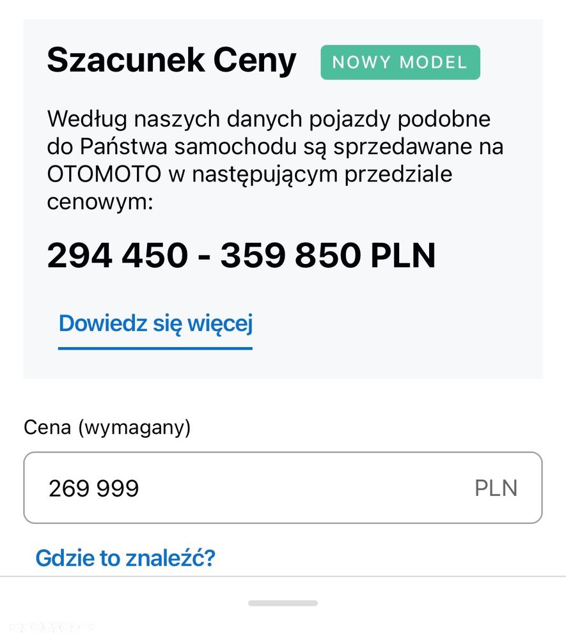Open the Dowiedz się więcej link

click(155, 324)
